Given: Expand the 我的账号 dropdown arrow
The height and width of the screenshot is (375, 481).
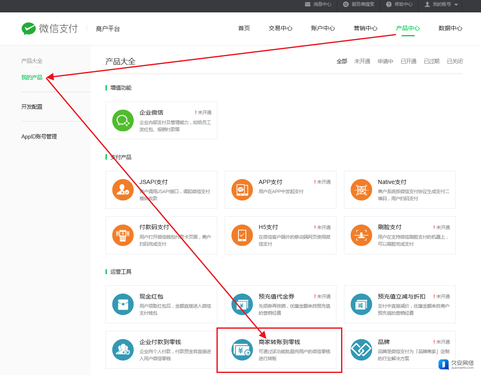Looking at the screenshot, I should (x=456, y=5).
